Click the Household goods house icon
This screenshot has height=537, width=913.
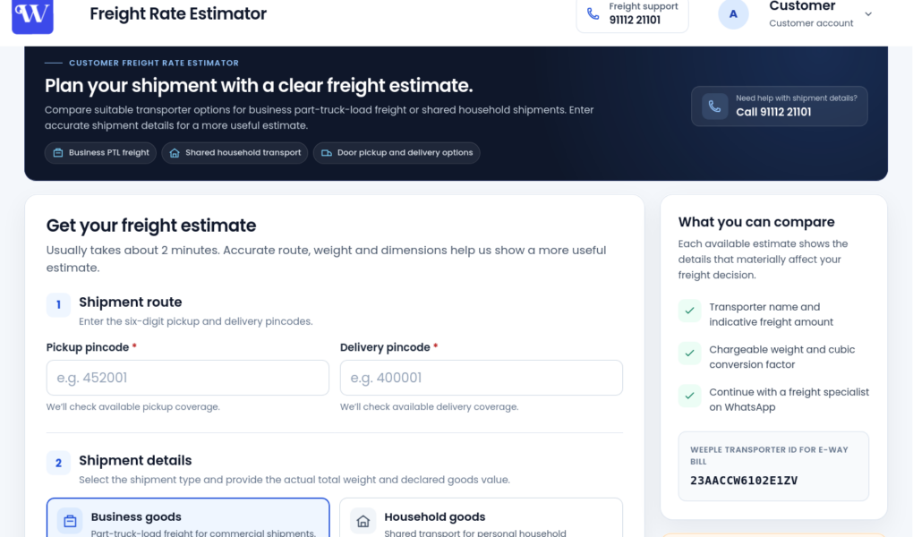pyautogui.click(x=363, y=521)
